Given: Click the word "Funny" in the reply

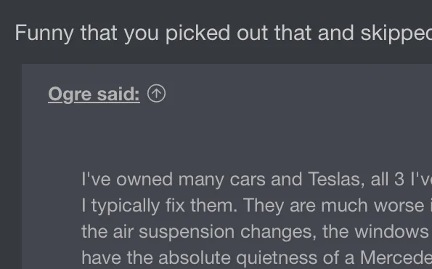Looking at the screenshot, I should 44,33.
